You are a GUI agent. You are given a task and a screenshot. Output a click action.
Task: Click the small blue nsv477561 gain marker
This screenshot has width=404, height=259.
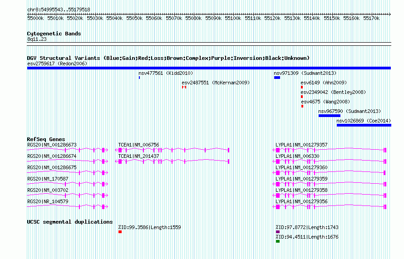pos(139,78)
